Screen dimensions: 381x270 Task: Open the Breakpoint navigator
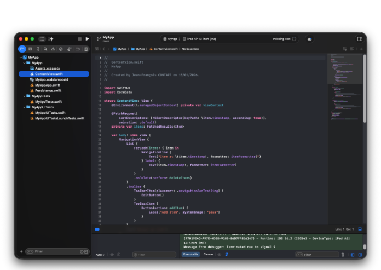point(78,49)
